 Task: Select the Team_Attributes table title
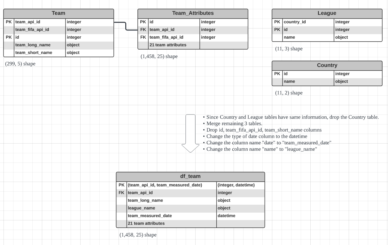(193, 13)
